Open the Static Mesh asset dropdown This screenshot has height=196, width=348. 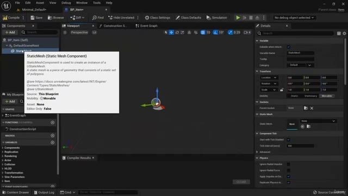318,121
